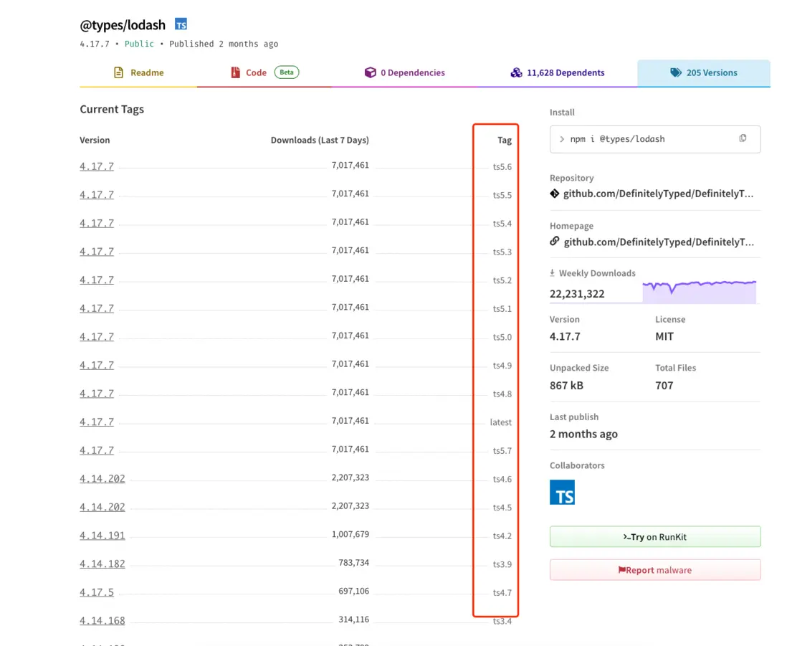
Task: Open the homepage GitHub link
Action: click(658, 242)
